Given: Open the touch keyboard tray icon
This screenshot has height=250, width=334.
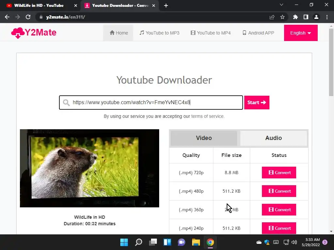Looking at the screenshot, I should point(276,242).
